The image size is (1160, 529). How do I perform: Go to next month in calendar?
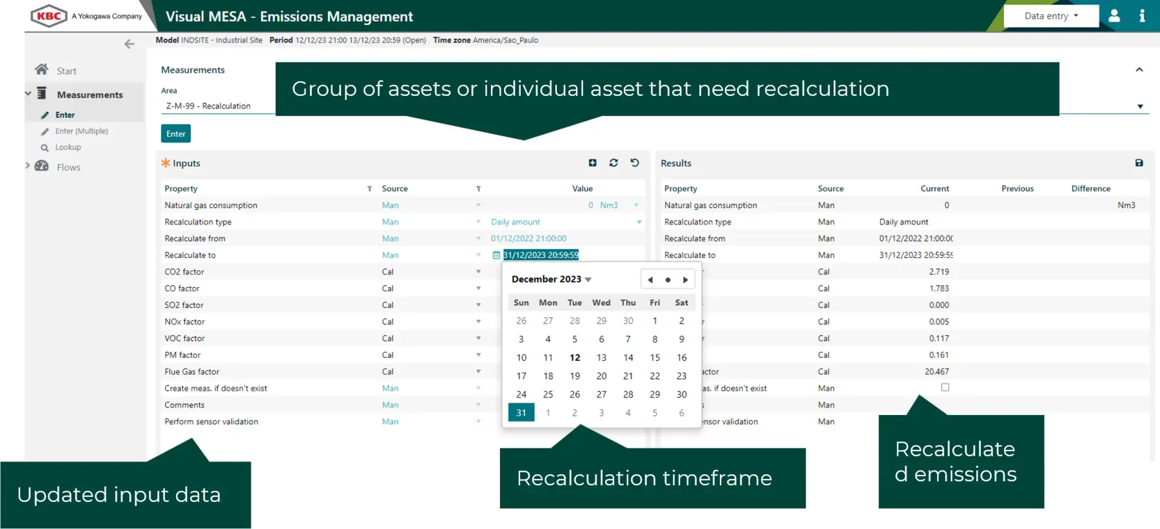coord(685,280)
